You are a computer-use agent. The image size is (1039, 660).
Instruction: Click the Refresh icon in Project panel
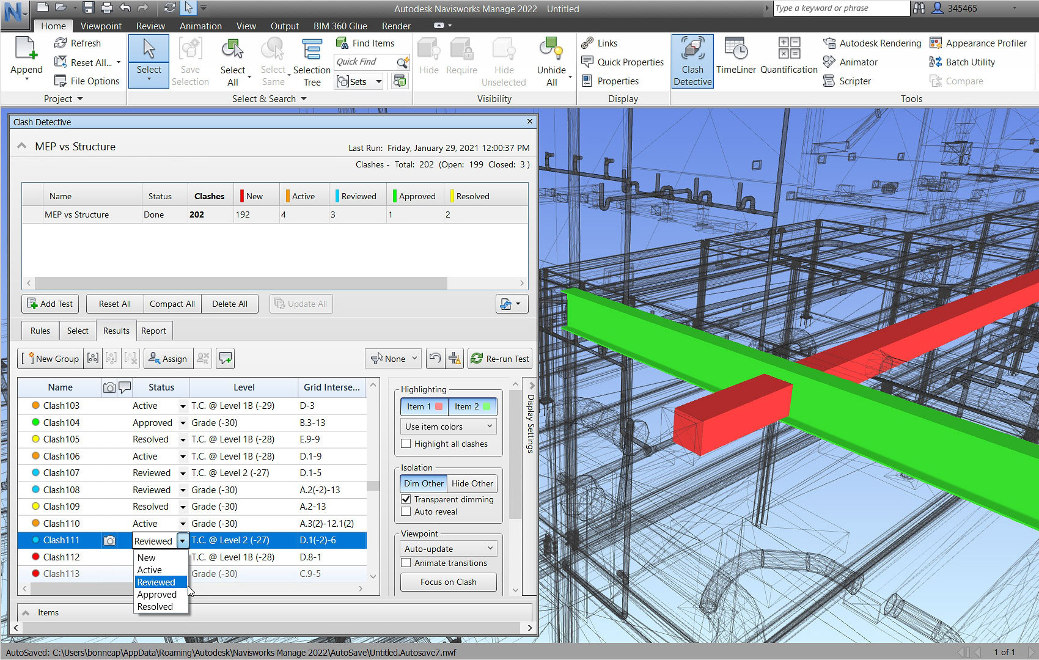[61, 43]
